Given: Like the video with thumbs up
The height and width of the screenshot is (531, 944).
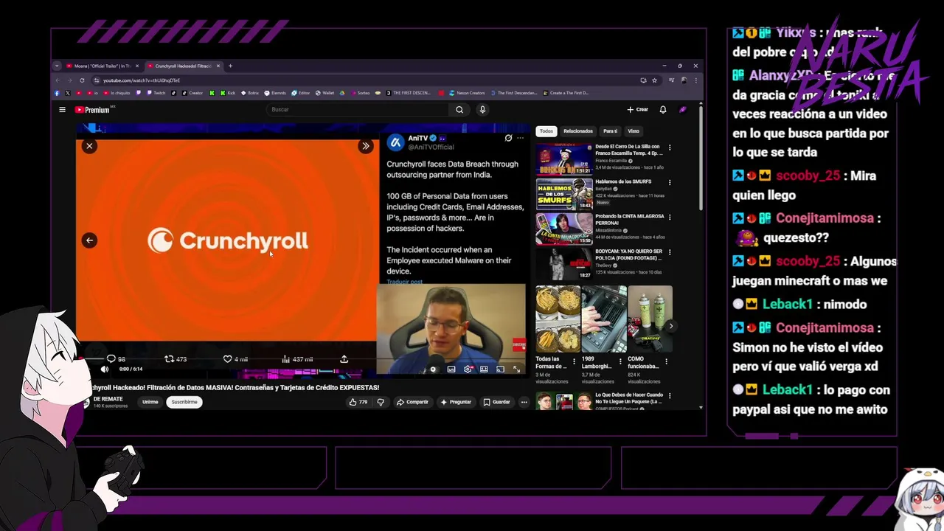Looking at the screenshot, I should [358, 402].
